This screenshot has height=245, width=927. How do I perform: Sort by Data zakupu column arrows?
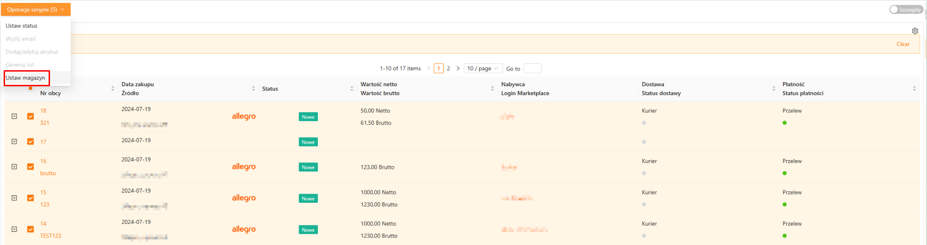[x=253, y=89]
